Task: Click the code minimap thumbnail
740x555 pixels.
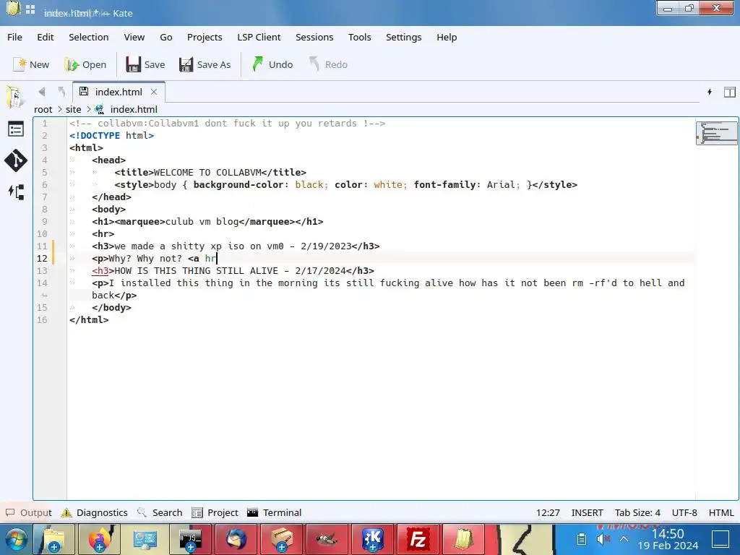Action: click(x=716, y=133)
